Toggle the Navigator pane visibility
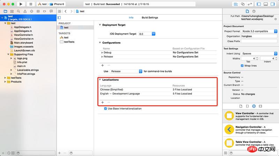279x156 pixels. coord(259,4)
